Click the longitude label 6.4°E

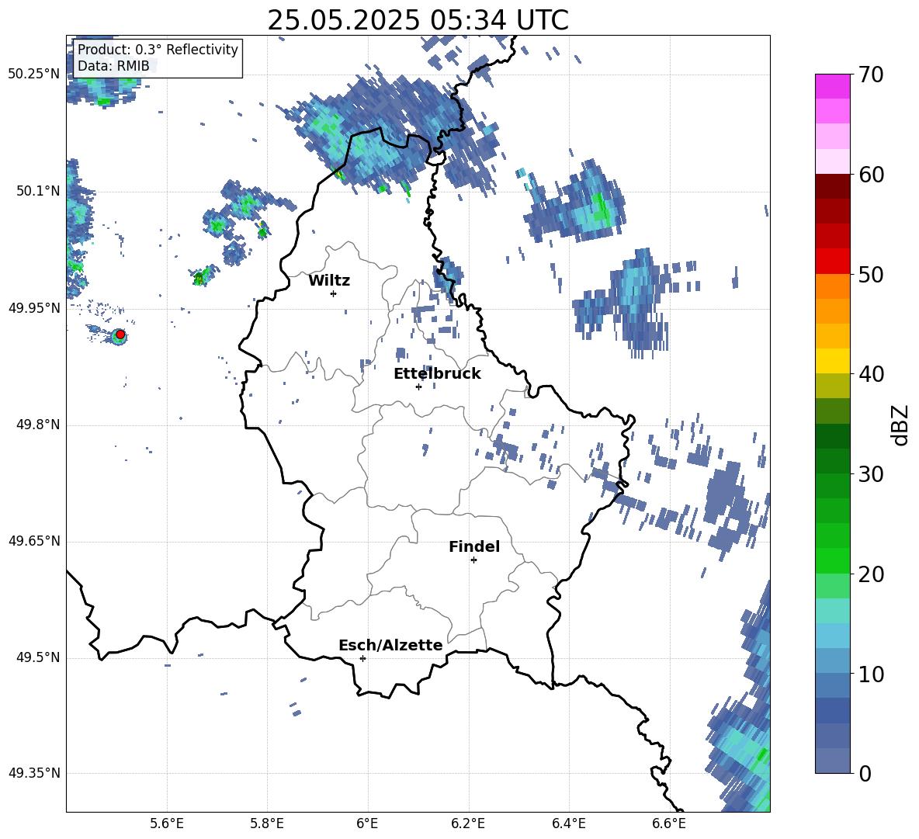point(568,823)
